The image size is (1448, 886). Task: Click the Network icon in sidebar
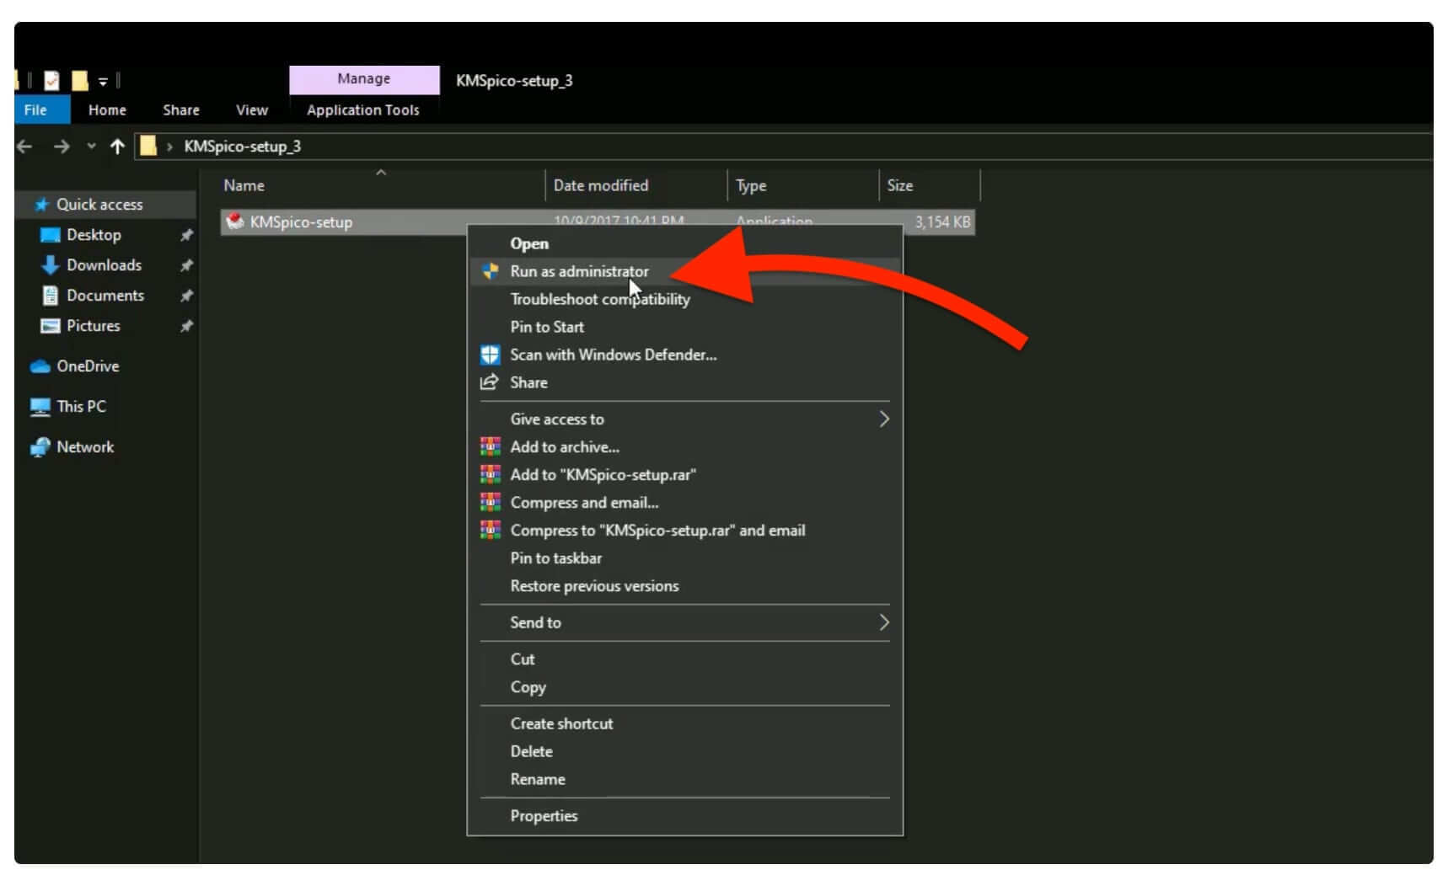tap(40, 447)
